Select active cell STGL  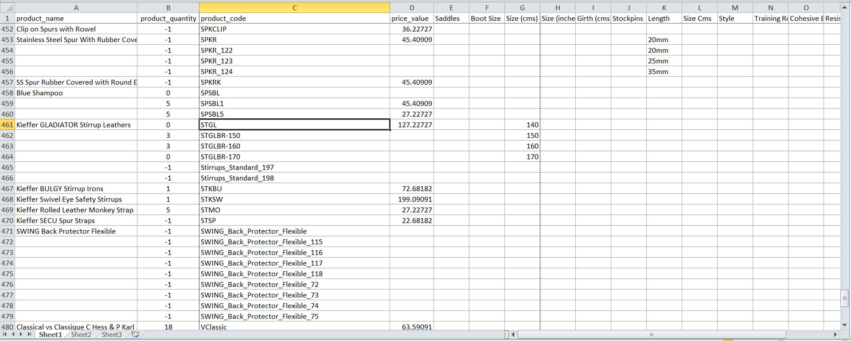coord(295,125)
